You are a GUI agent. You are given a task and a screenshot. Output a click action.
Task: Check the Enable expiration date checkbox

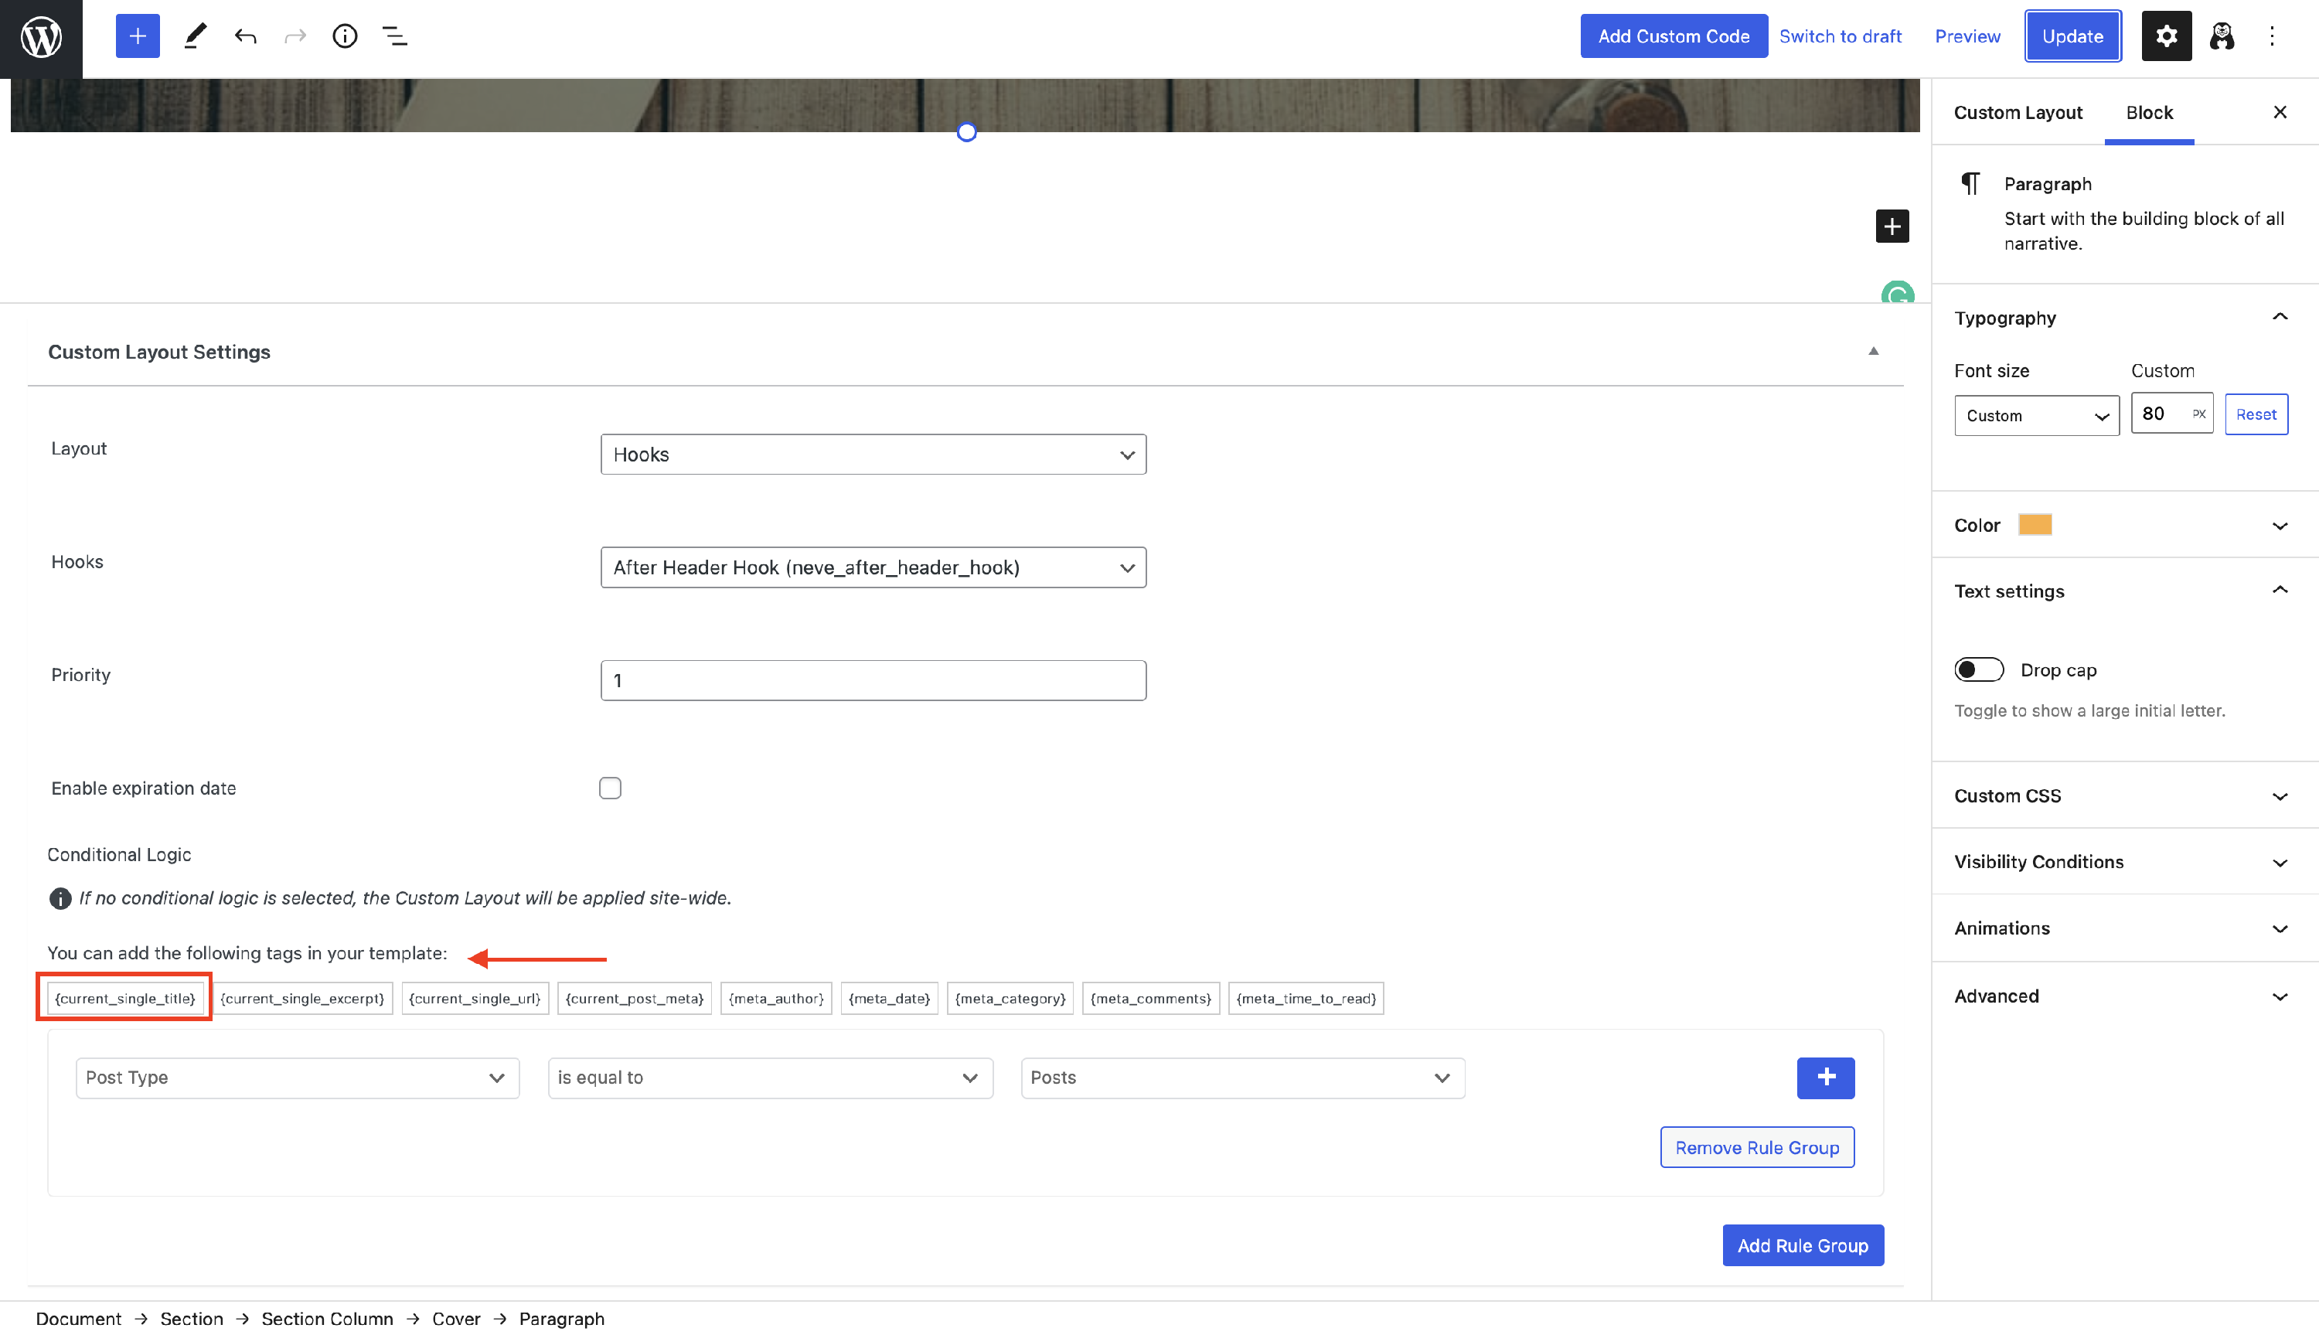pyautogui.click(x=610, y=787)
